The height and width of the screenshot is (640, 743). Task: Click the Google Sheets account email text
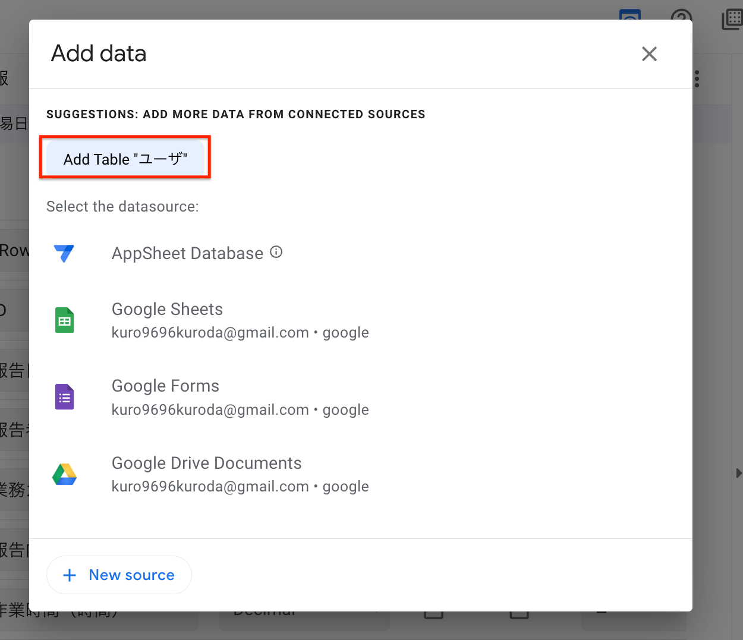coord(210,332)
